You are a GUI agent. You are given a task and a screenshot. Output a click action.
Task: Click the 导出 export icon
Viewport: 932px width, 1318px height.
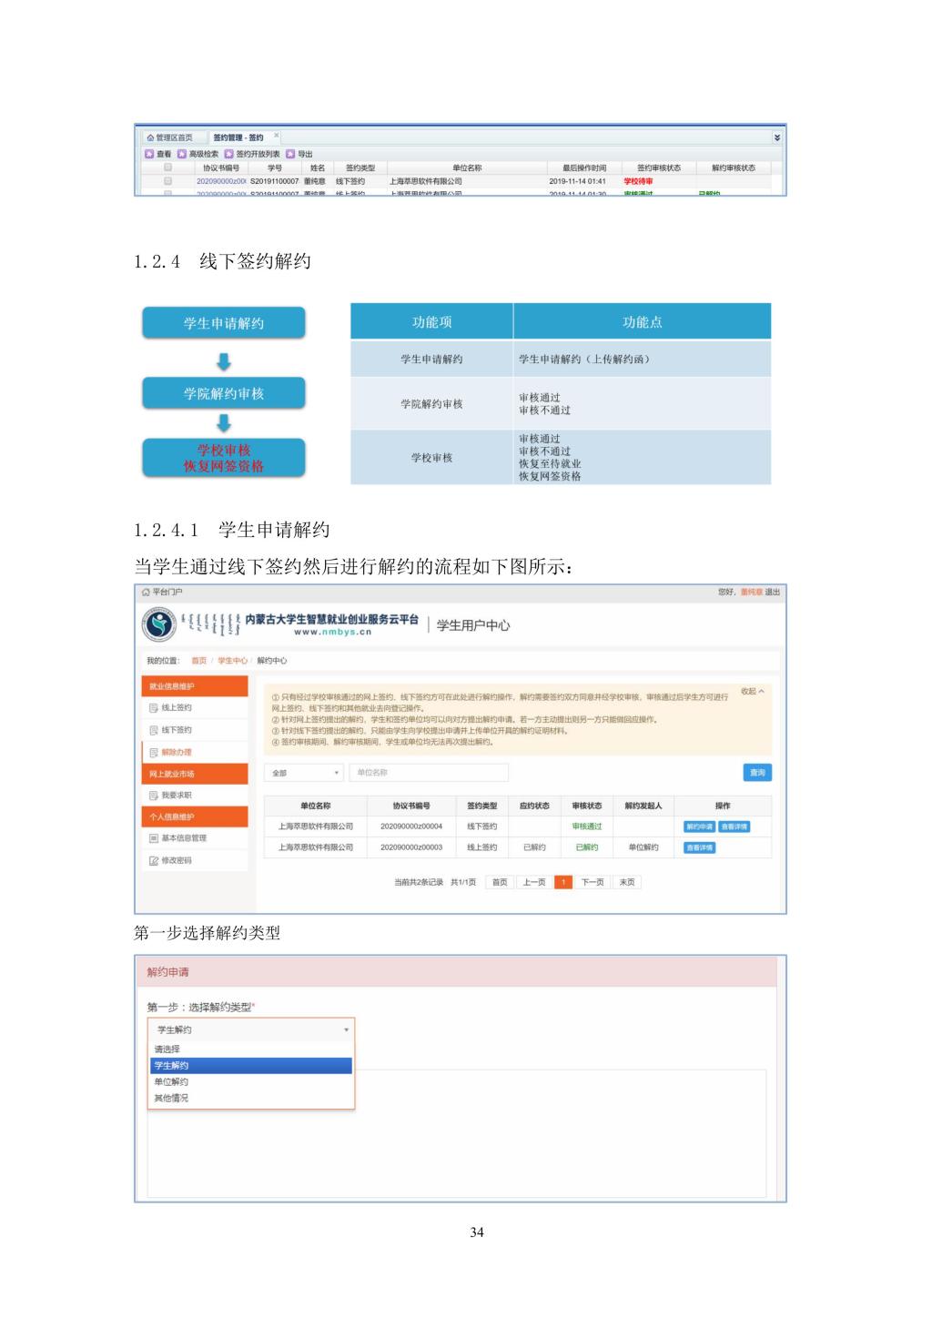click(290, 154)
